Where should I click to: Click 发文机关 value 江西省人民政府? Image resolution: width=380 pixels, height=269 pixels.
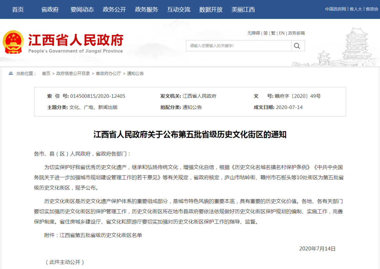pyautogui.click(x=199, y=96)
